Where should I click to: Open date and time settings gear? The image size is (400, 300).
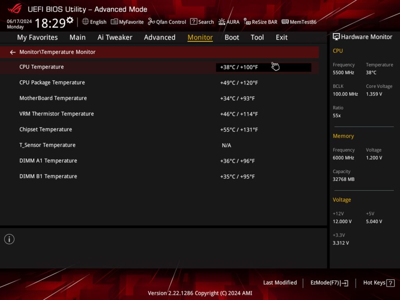pos(70,20)
